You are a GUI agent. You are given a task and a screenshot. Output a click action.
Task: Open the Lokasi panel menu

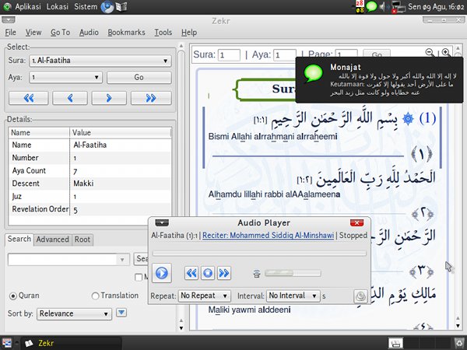57,6
